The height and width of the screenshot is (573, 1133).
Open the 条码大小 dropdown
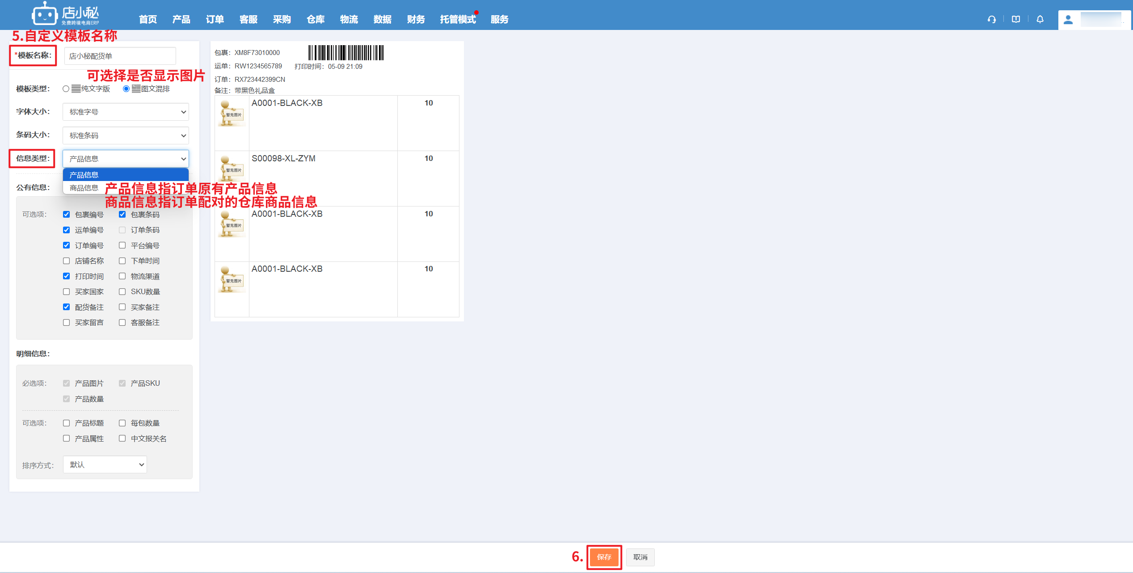pyautogui.click(x=126, y=135)
